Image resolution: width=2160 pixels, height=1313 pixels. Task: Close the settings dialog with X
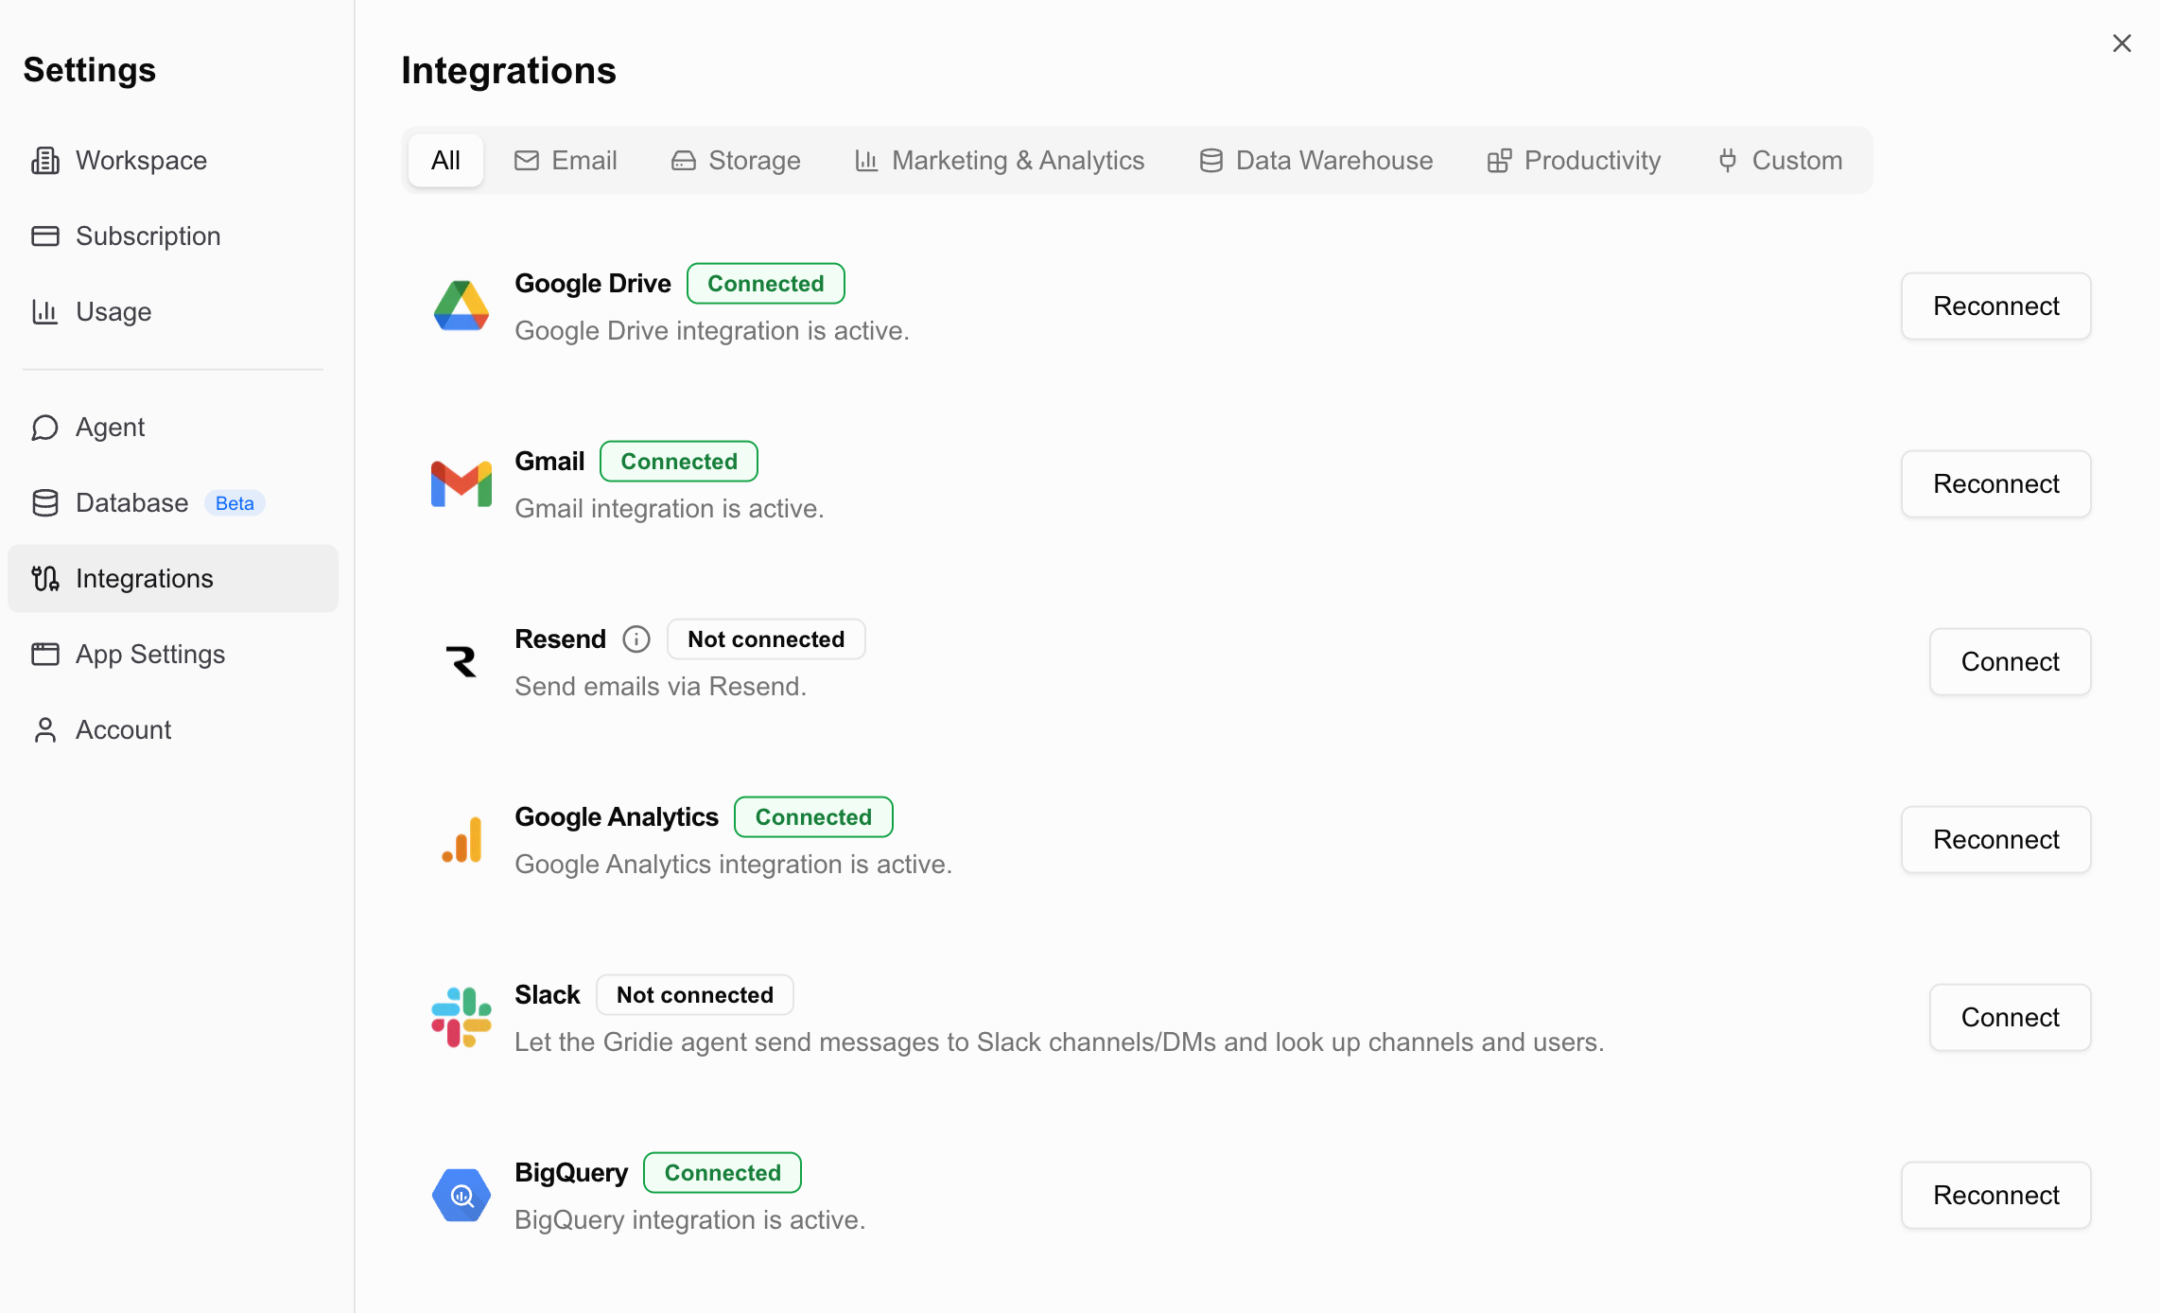coord(2122,44)
